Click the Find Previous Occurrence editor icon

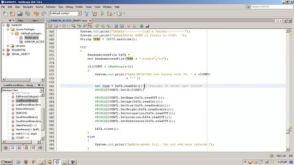[79, 26]
